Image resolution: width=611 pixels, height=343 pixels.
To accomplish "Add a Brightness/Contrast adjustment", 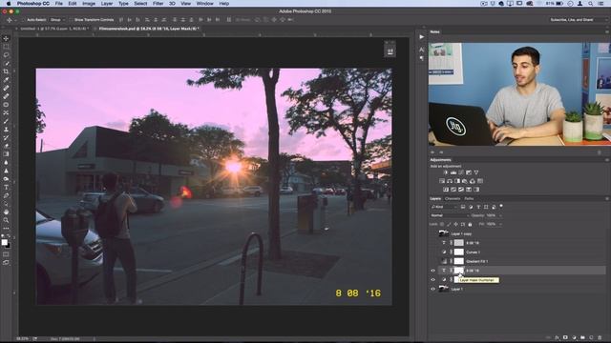I will [446, 172].
